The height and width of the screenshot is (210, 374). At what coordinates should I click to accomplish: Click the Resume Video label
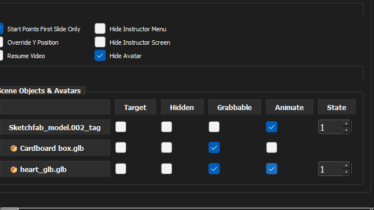26,56
